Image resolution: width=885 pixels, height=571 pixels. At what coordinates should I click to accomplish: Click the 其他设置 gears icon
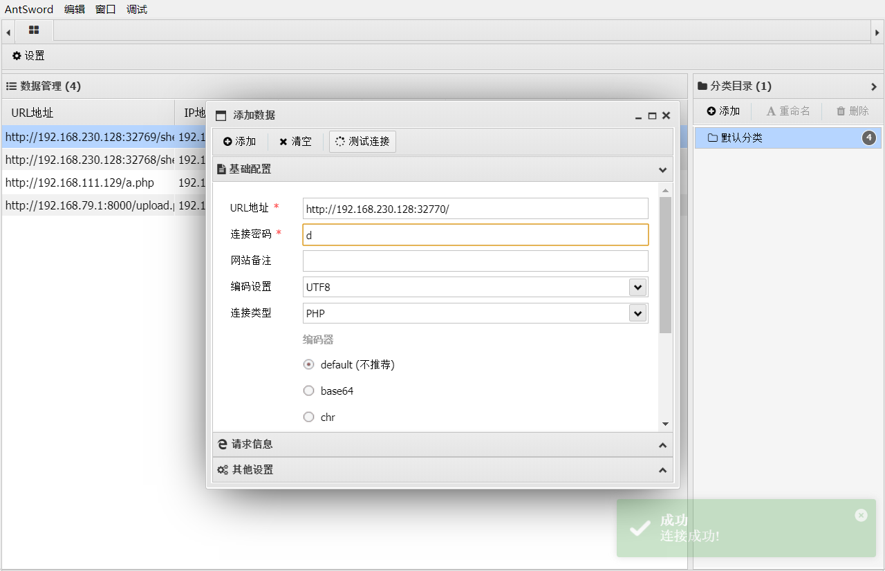[x=223, y=470]
